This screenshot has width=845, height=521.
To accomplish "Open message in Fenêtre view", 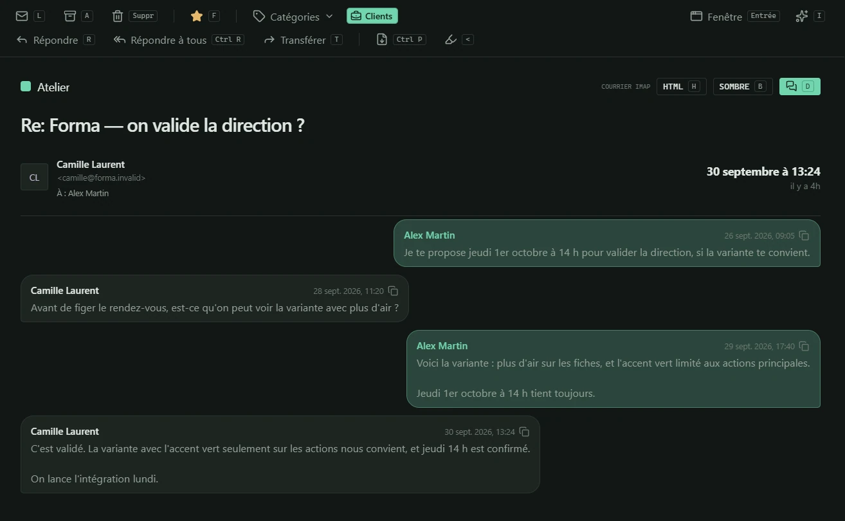I will (735, 17).
